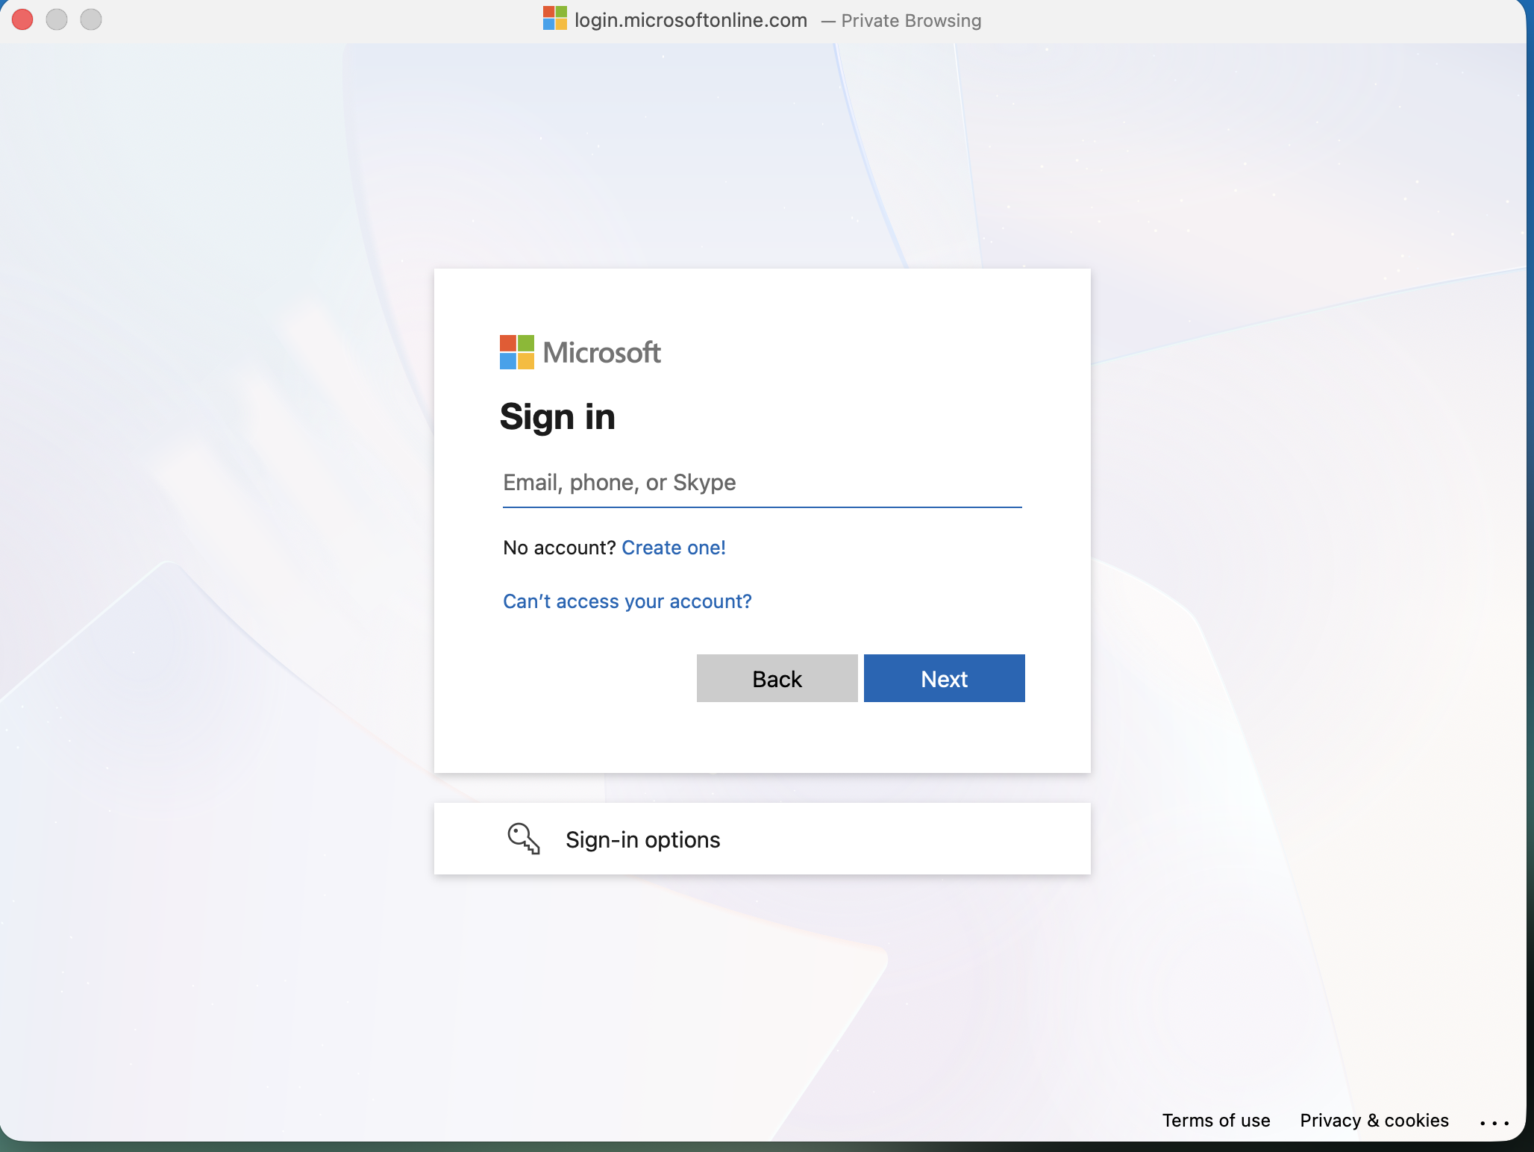Click the Email, phone, or Skype field

tap(762, 483)
